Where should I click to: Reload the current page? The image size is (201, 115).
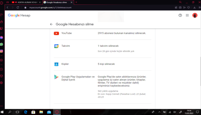click(x=18, y=7)
